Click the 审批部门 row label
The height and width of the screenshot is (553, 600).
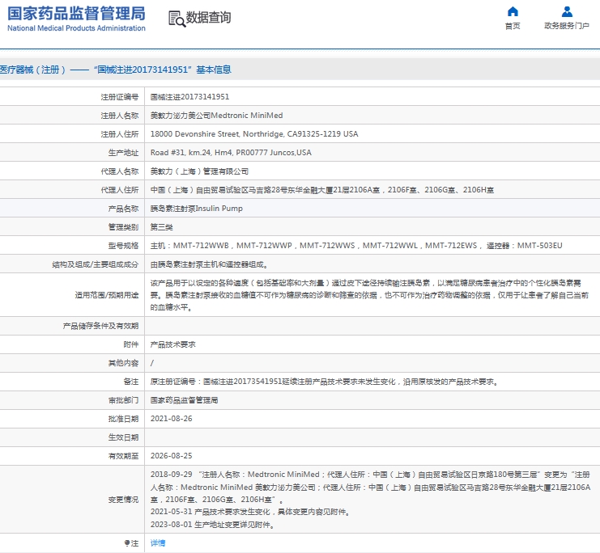tap(123, 400)
